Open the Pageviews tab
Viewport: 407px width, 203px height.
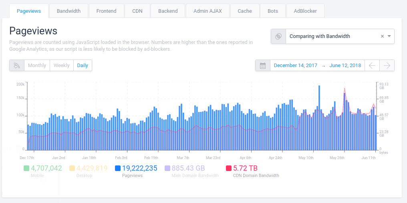[x=29, y=11]
